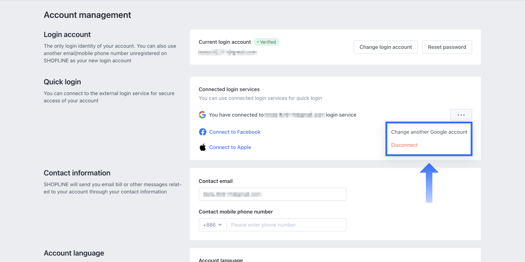Click the Apple logo icon
Viewport: 525px width, 262px height.
tap(203, 148)
